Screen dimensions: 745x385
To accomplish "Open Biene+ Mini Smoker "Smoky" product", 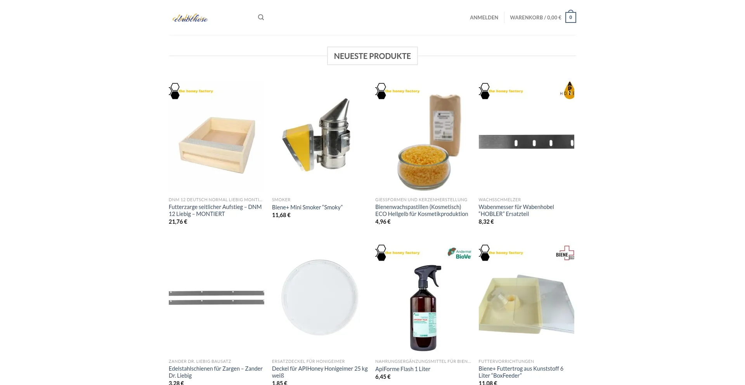I will coord(307,207).
